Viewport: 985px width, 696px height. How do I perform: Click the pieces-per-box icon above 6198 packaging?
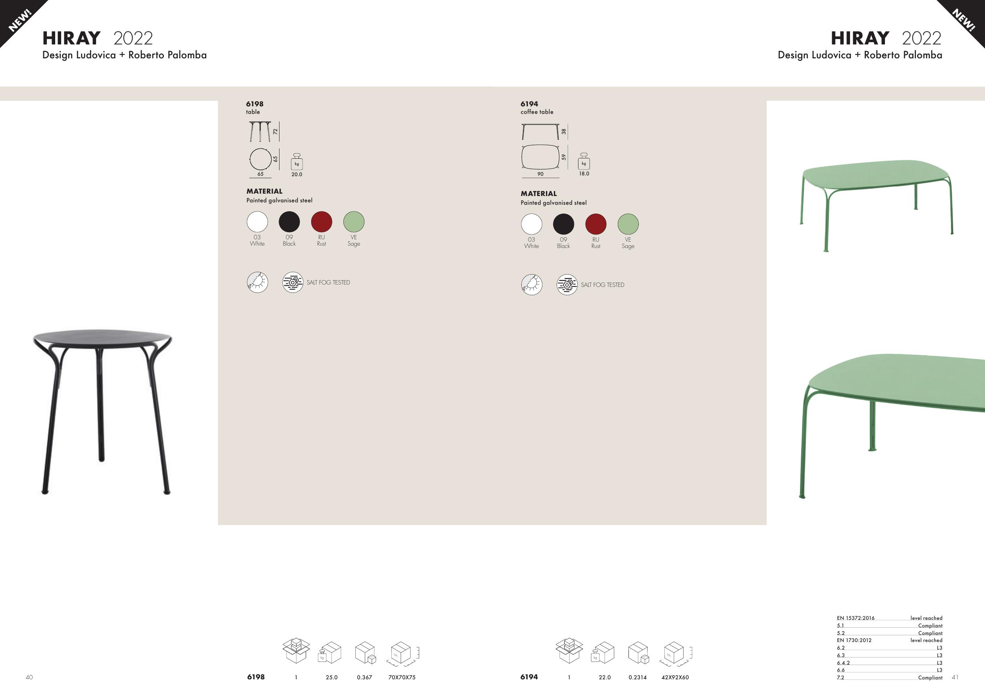[296, 650]
